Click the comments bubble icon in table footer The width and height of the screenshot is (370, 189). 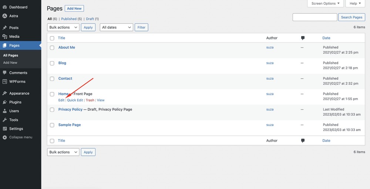[x=303, y=141]
